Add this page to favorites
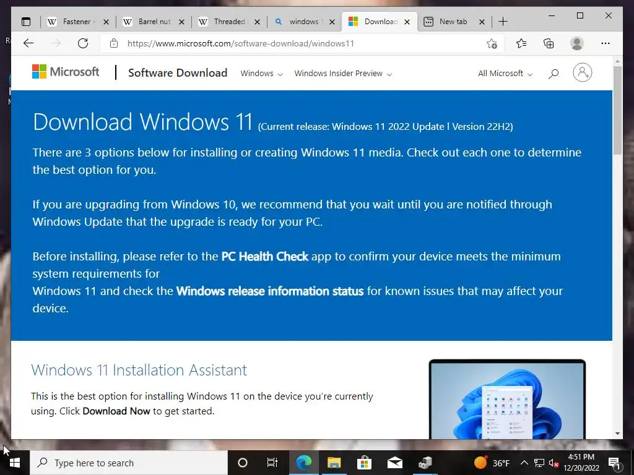The image size is (634, 475). pyautogui.click(x=492, y=44)
